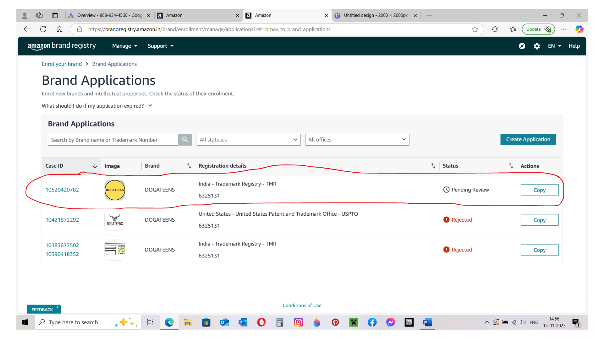The width and height of the screenshot is (604, 339).
Task: Open the All statuses dropdown
Action: [x=249, y=140]
